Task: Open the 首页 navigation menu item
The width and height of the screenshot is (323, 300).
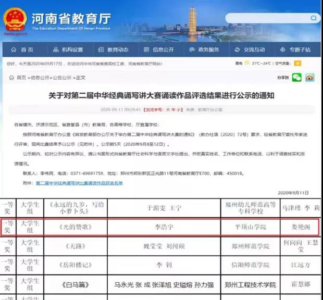Action: tap(22, 49)
